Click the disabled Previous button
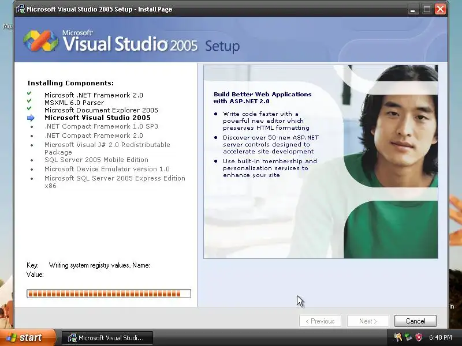This screenshot has height=346, width=462. click(320, 321)
